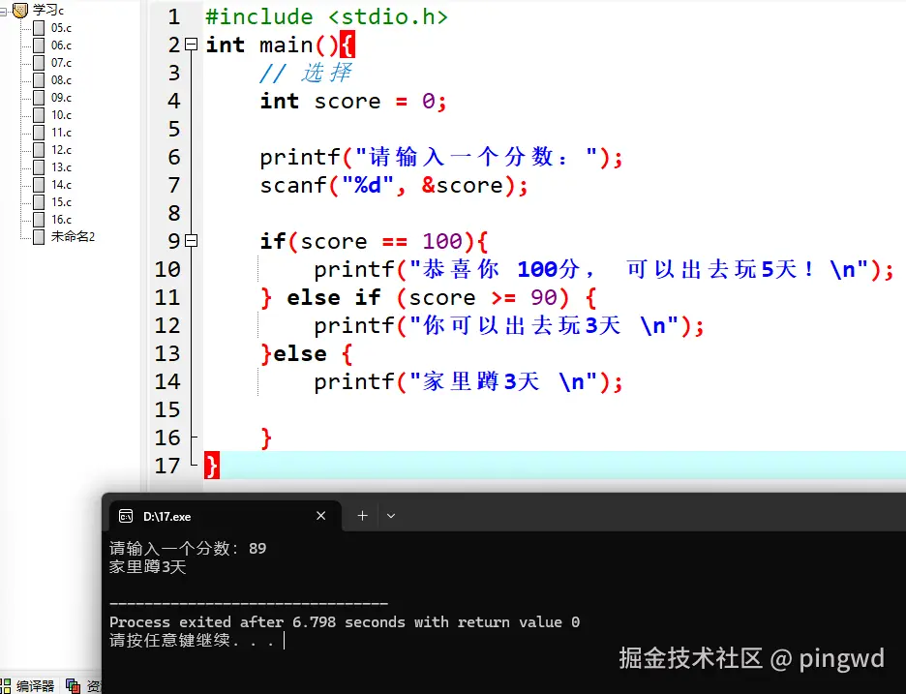The height and width of the screenshot is (694, 906).
Task: Collapse the main function fold at line 2
Action: (192, 44)
